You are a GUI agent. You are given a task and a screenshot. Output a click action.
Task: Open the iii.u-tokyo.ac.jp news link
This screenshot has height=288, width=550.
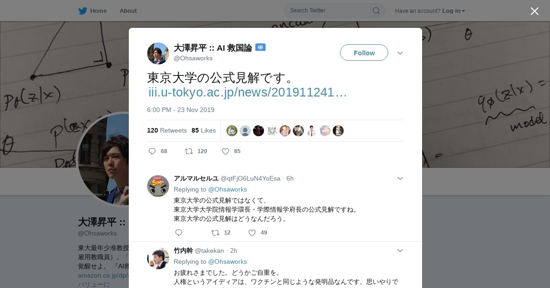click(x=247, y=92)
